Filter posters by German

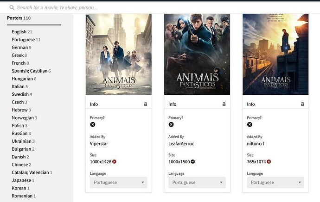point(21,48)
